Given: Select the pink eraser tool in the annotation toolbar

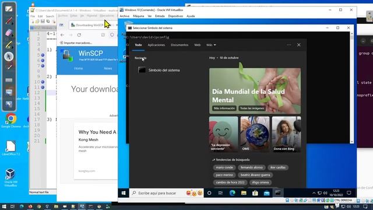Looking at the screenshot, I should click(x=9, y=33).
